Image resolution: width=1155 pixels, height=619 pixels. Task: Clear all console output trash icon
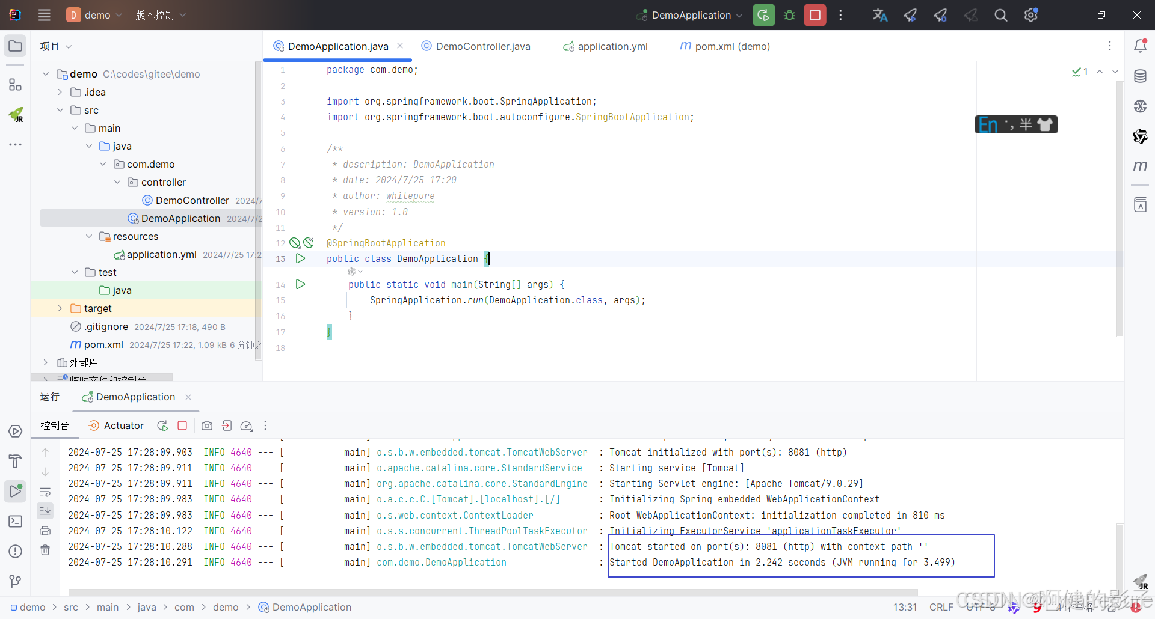45,550
